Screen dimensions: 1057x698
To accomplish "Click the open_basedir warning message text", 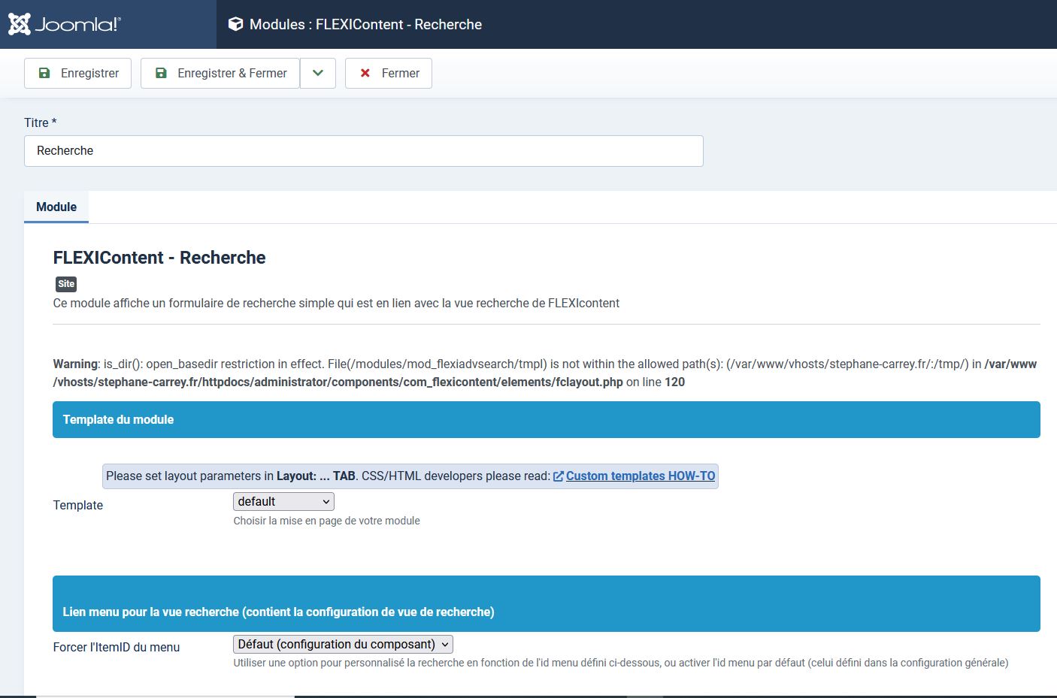I will [x=545, y=373].
